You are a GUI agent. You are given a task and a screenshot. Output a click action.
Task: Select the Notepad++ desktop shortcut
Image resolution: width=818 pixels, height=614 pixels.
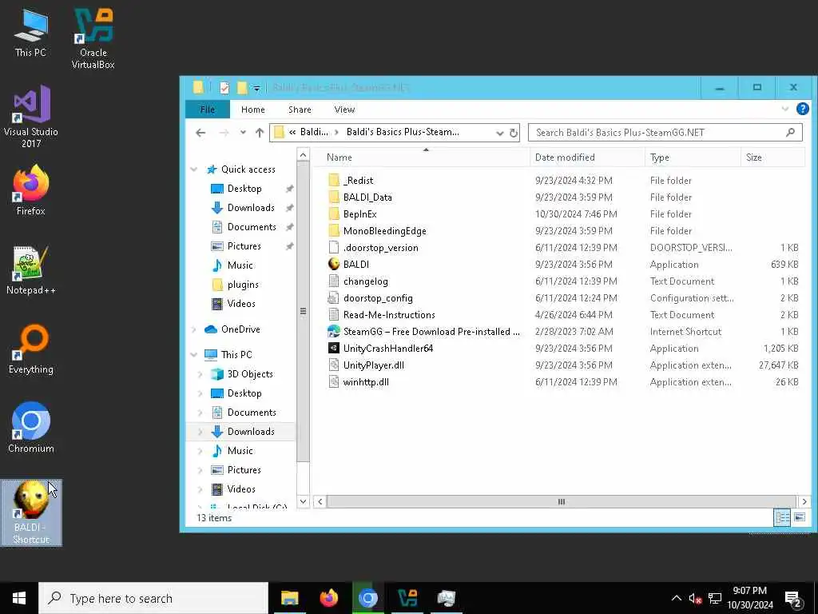[31, 270]
